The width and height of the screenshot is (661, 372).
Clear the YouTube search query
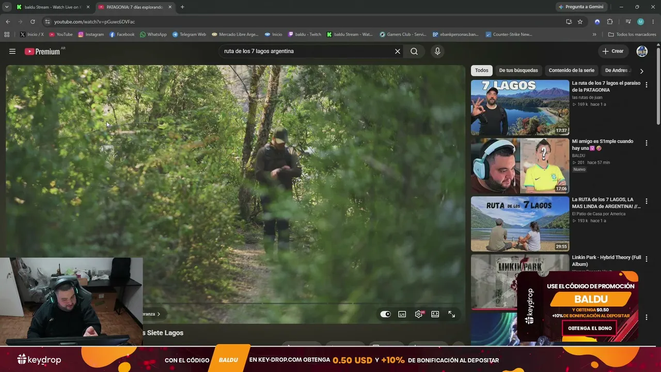pyautogui.click(x=398, y=51)
